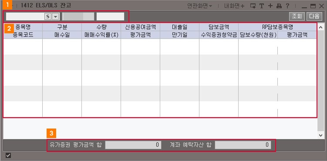Minimize the ELS/DLS 잔고 window
Screen dimensions: 327x161
pyautogui.click(x=304, y=6)
